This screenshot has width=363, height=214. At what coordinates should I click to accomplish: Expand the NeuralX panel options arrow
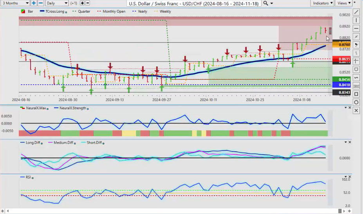(345, 108)
